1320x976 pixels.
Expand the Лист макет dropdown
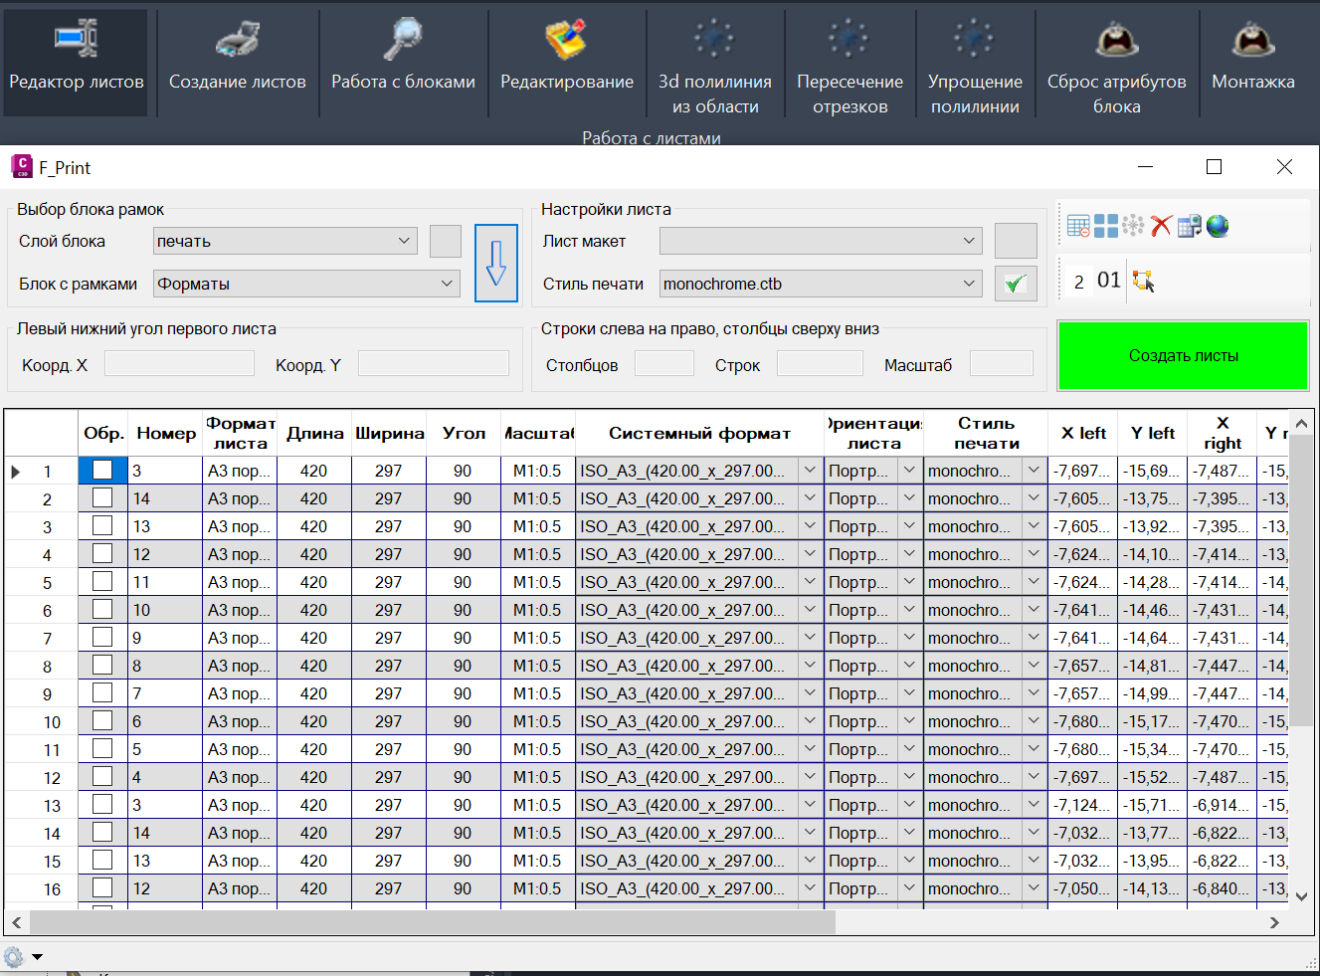pyautogui.click(x=821, y=241)
